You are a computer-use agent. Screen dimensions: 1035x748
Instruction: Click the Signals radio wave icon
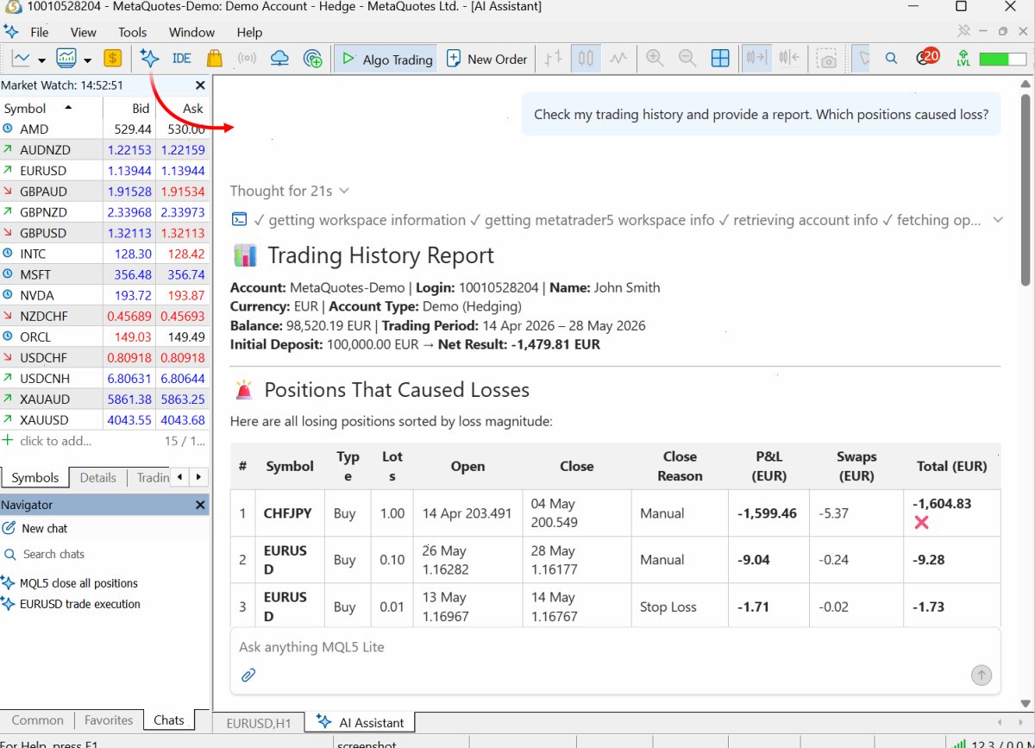pyautogui.click(x=247, y=59)
